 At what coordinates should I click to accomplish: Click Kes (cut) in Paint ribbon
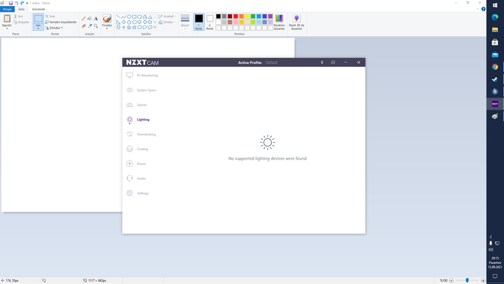coord(18,16)
